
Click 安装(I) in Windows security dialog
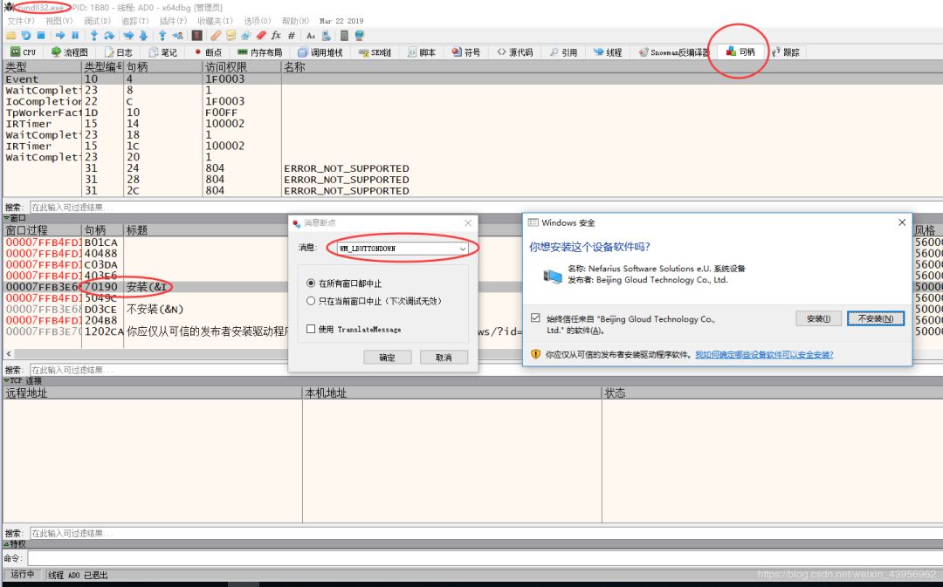click(818, 318)
